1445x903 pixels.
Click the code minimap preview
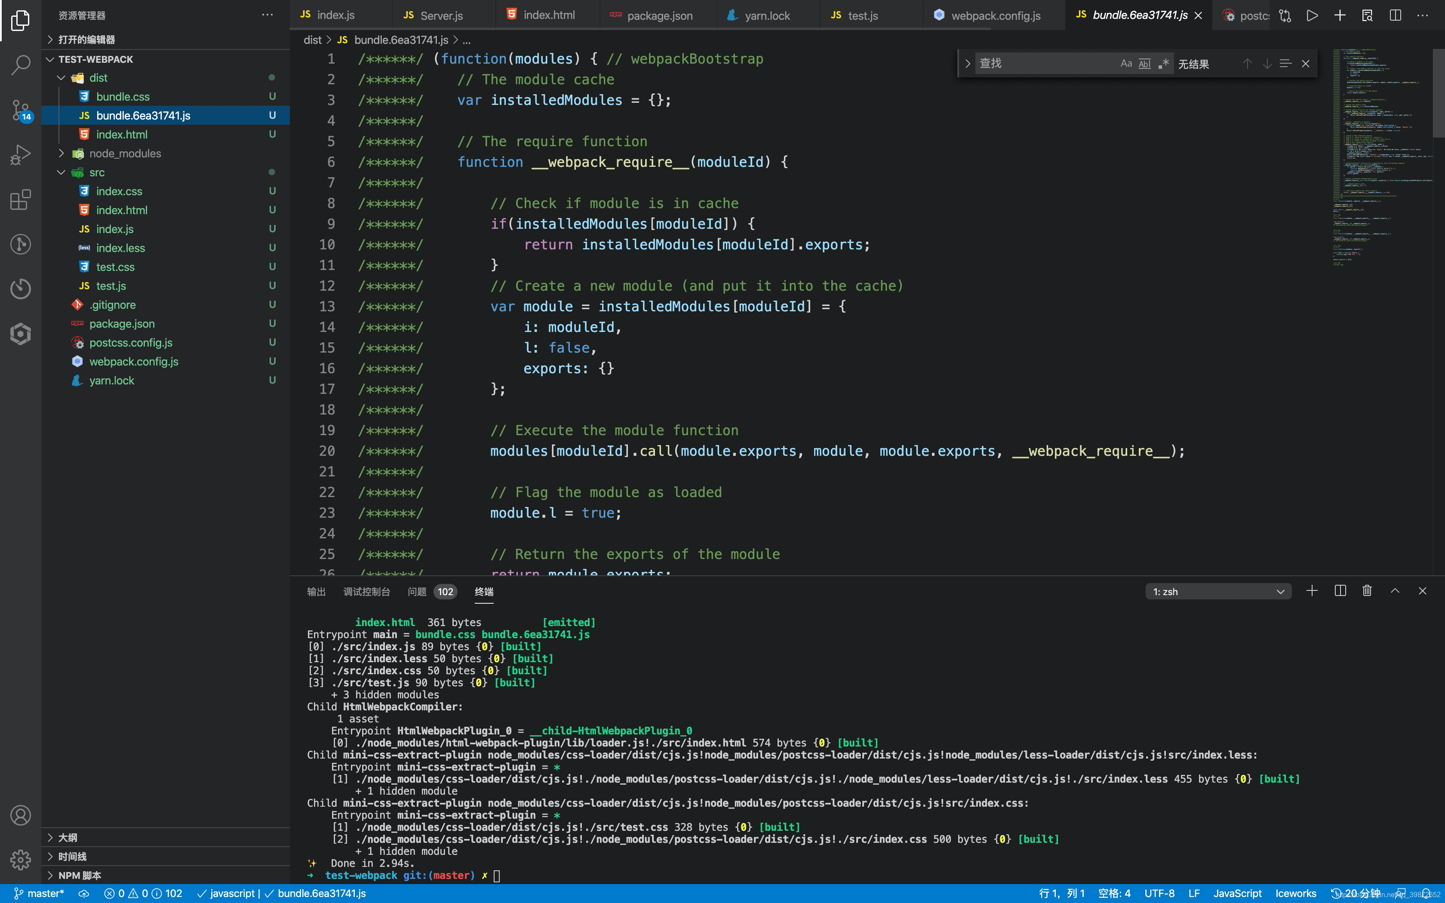pyautogui.click(x=1382, y=158)
